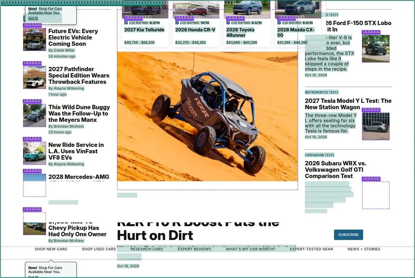Viewport: 415px width, 278px height.
Task: Click the Oct 18, 2026 date under the main article
Action: click(x=128, y=266)
